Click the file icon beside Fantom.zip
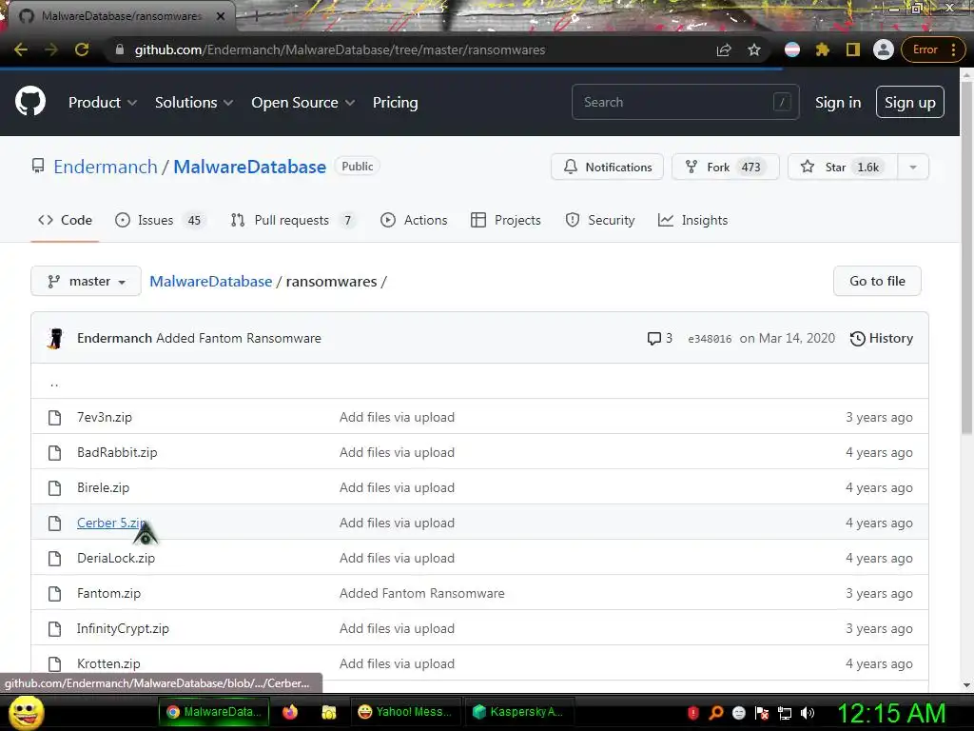Image resolution: width=974 pixels, height=731 pixels. click(x=54, y=594)
